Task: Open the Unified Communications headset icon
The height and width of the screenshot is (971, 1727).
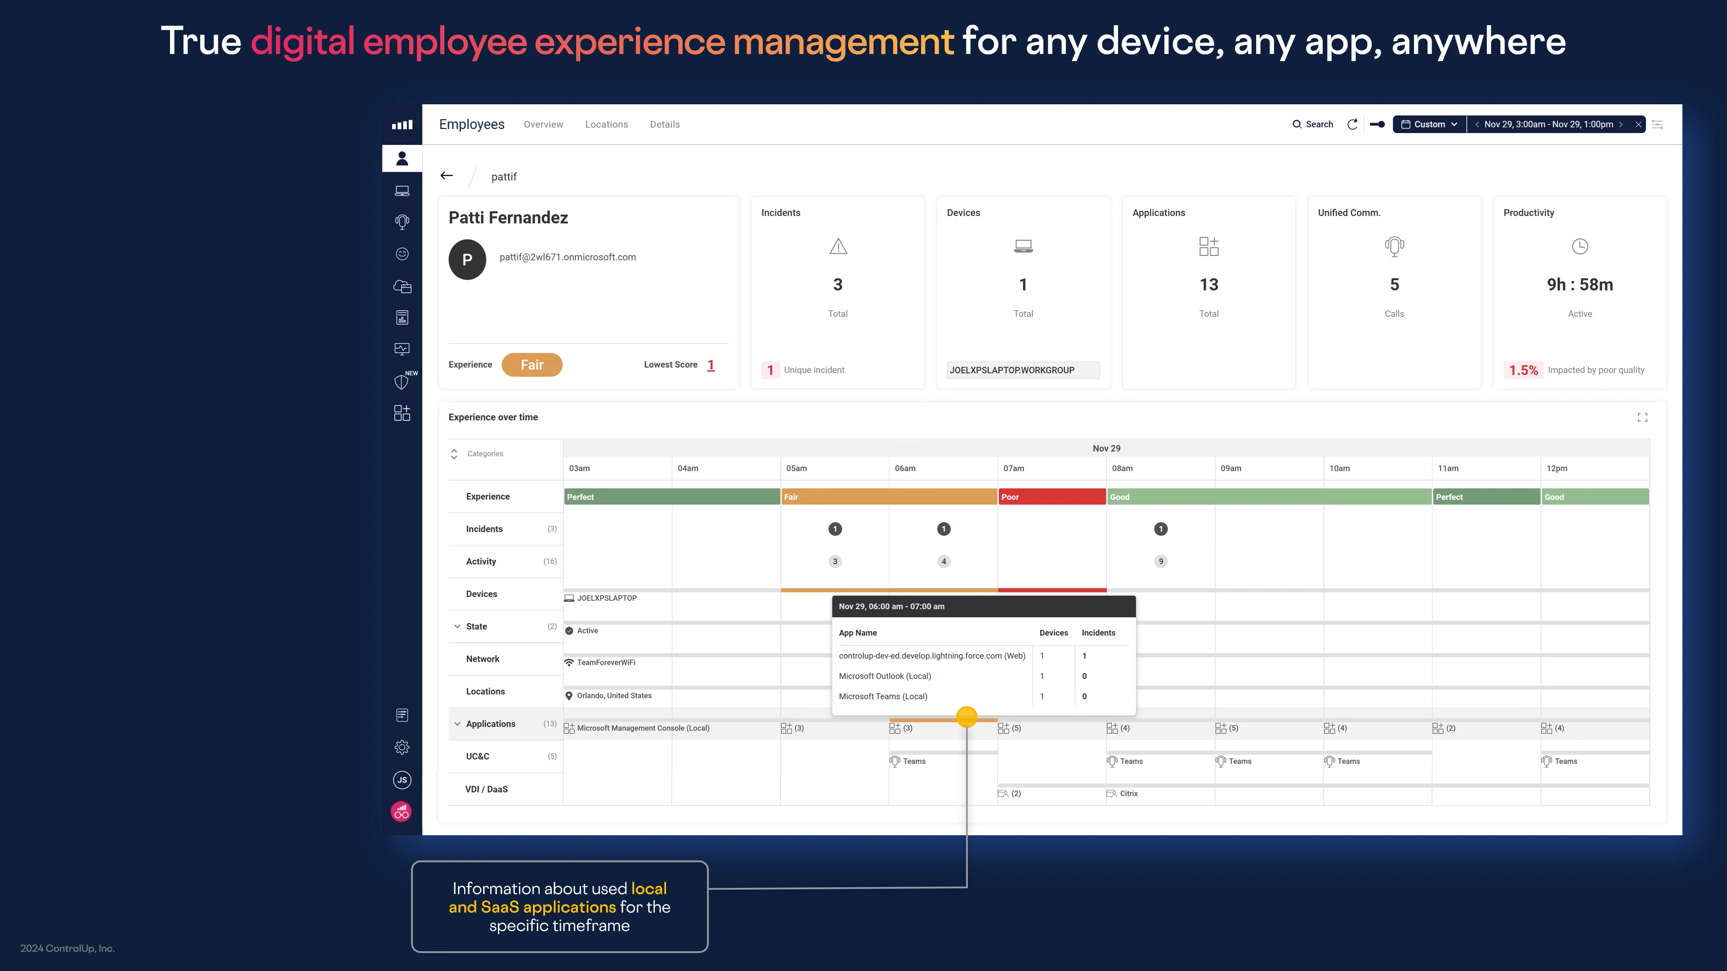Action: pos(402,221)
